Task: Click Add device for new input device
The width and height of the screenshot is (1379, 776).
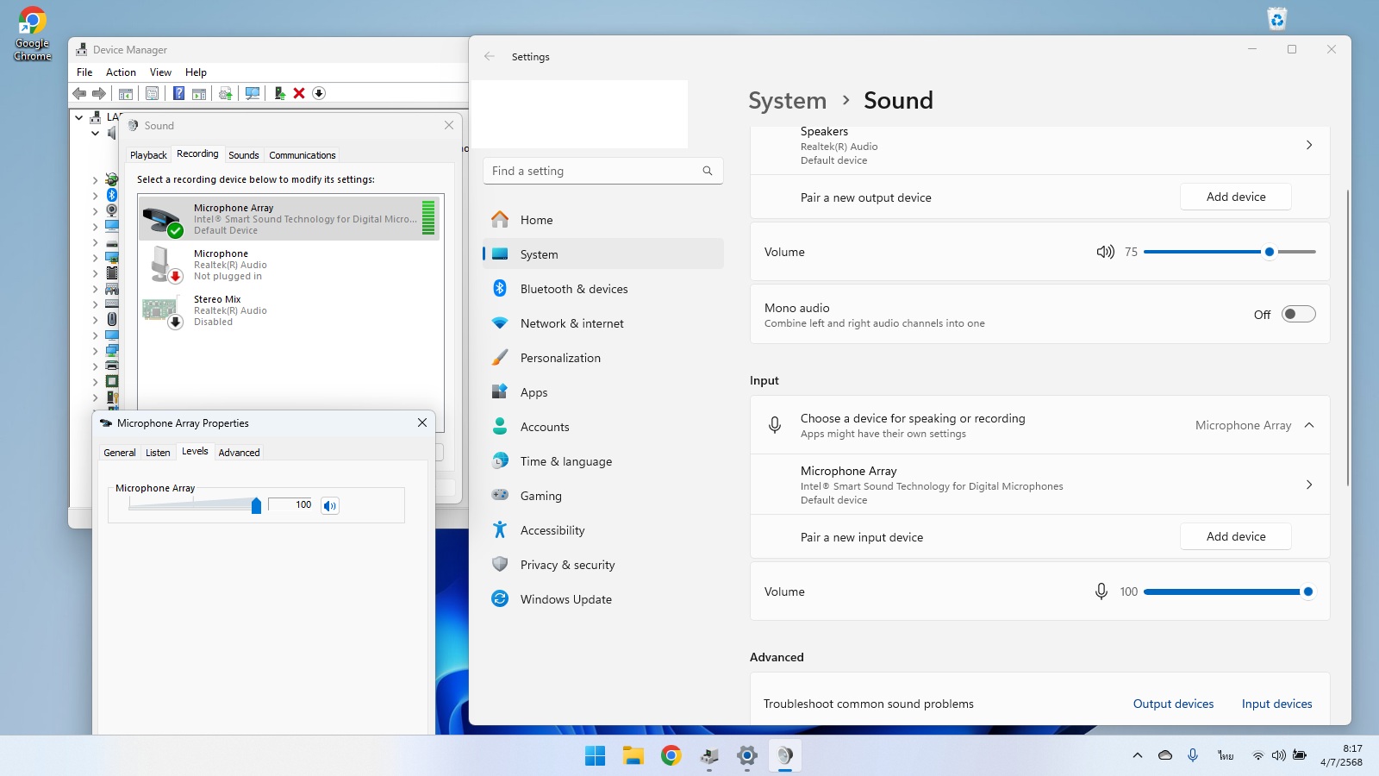Action: (x=1236, y=536)
